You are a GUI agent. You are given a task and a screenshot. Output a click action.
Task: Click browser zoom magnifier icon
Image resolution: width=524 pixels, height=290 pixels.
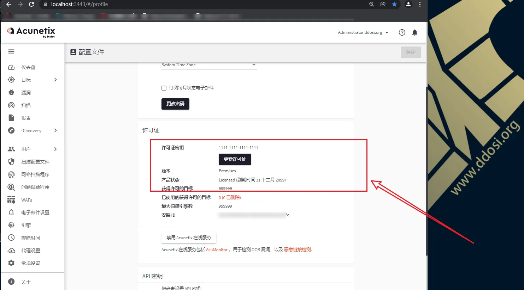(x=372, y=4)
